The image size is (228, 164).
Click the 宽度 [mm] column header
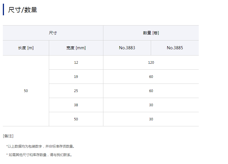[76, 48]
